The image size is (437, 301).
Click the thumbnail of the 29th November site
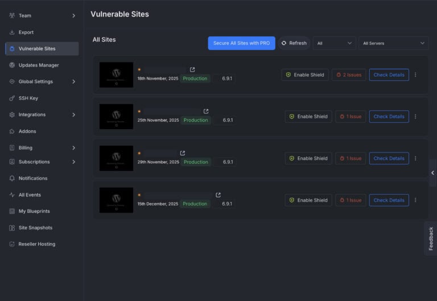tap(116, 158)
